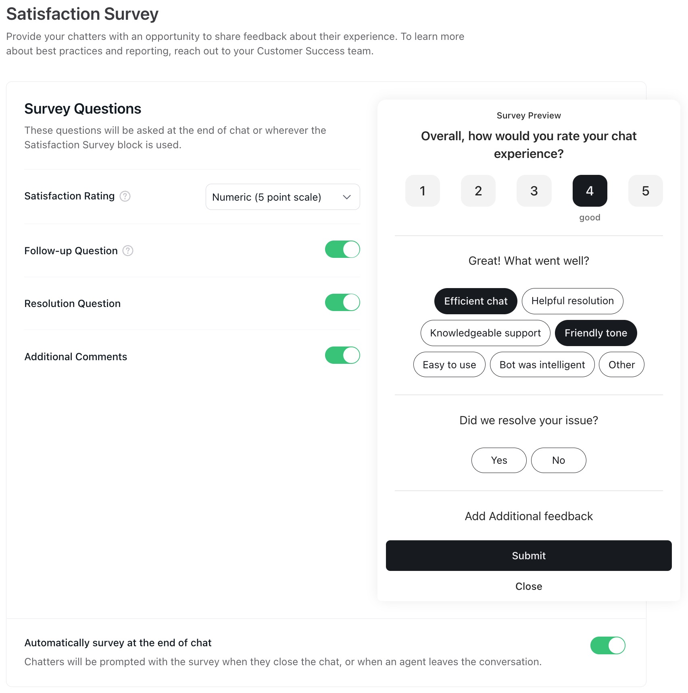Select the Helpful resolution chip

click(572, 301)
